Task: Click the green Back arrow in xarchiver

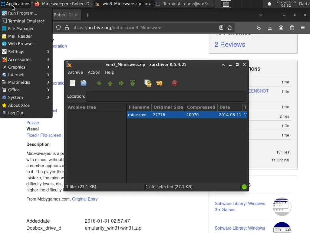Action: (99, 83)
